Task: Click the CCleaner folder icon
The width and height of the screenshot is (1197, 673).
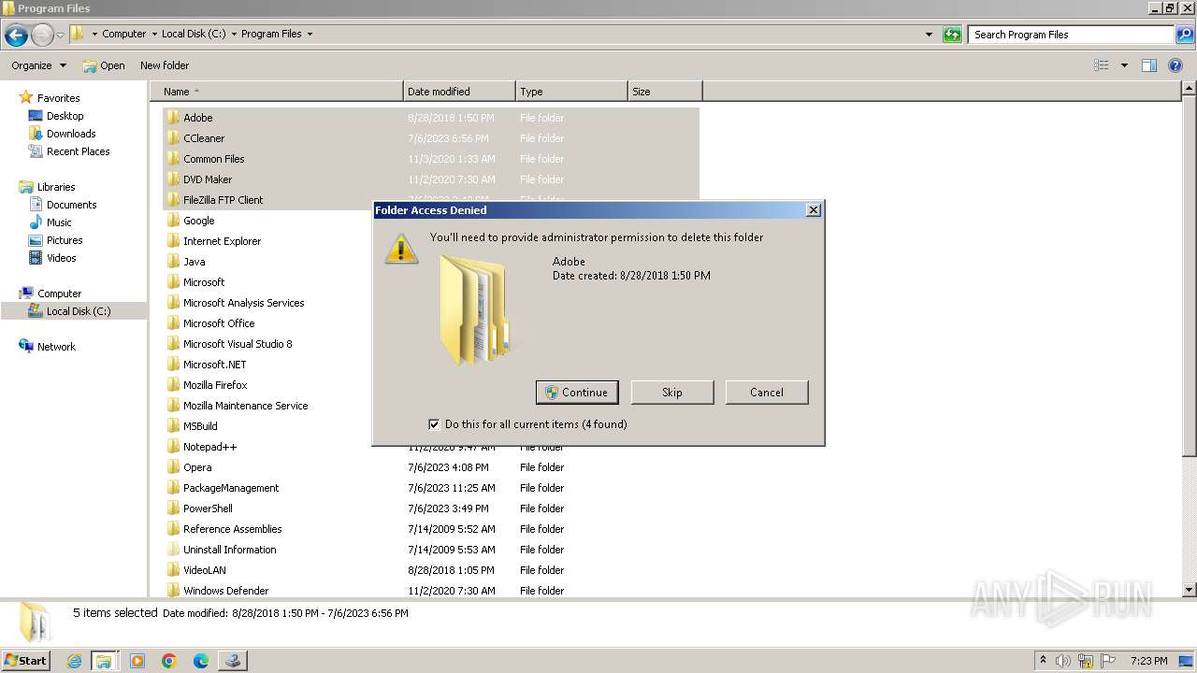Action: pyautogui.click(x=173, y=138)
